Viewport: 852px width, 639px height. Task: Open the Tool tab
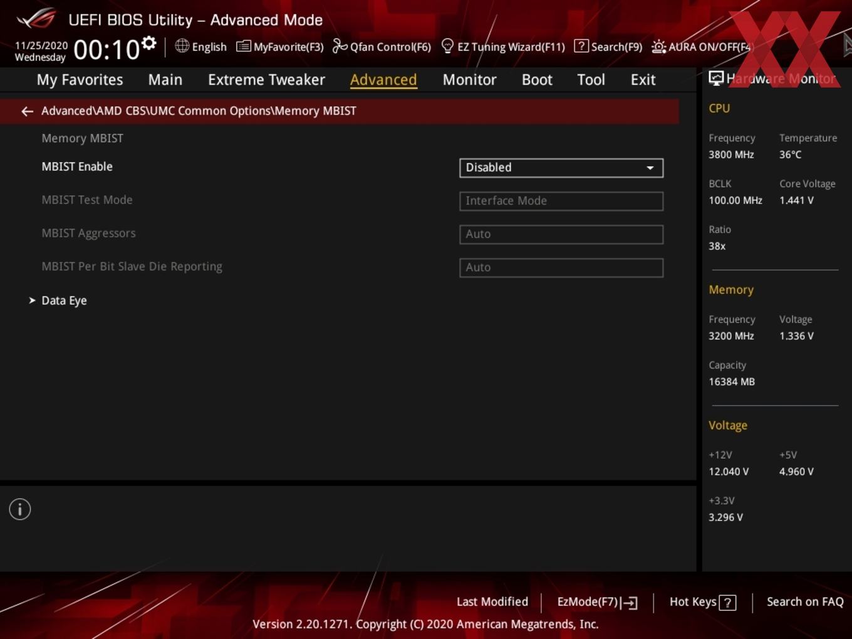click(591, 80)
